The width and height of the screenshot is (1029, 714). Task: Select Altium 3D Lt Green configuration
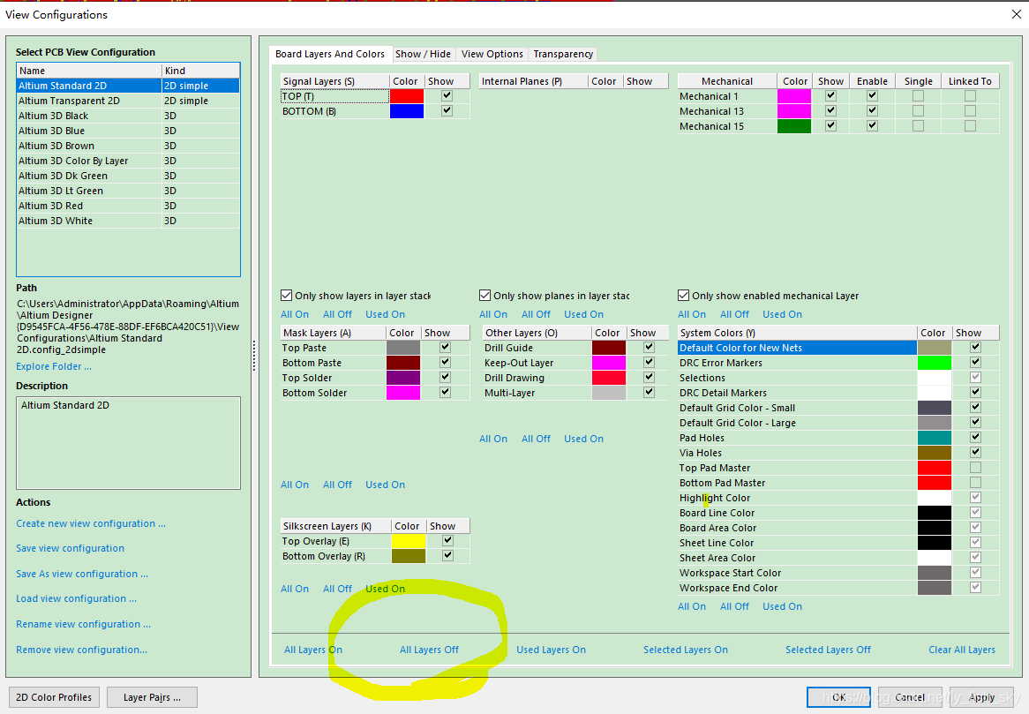click(128, 191)
